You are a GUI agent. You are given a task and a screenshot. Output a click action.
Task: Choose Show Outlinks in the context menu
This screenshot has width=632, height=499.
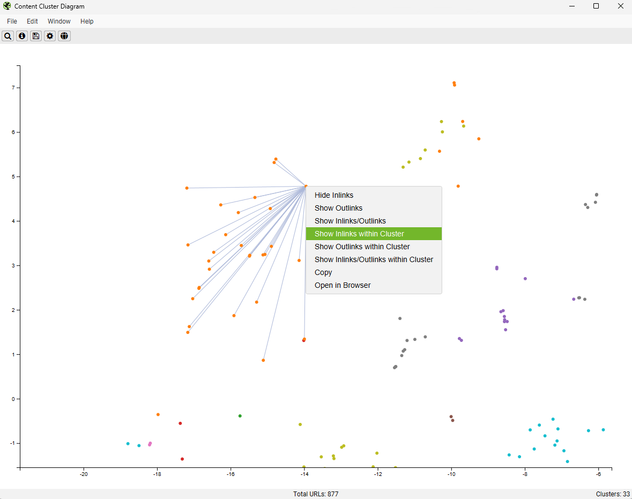point(338,208)
